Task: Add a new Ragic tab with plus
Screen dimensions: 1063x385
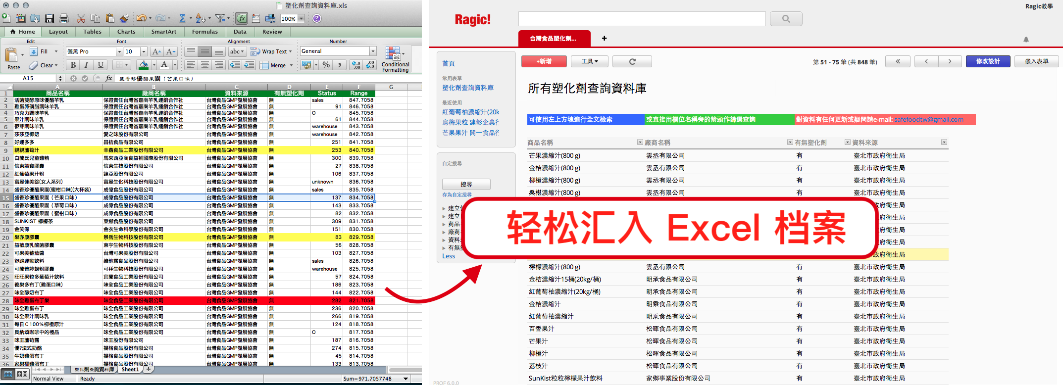Action: point(604,38)
